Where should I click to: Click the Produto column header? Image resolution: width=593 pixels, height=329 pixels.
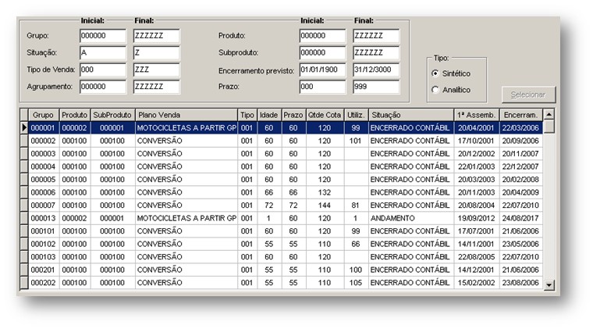click(x=75, y=115)
